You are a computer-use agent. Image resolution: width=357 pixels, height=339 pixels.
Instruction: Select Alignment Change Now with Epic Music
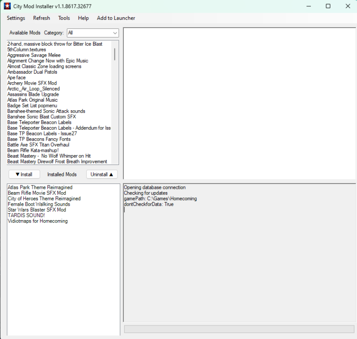(48, 61)
